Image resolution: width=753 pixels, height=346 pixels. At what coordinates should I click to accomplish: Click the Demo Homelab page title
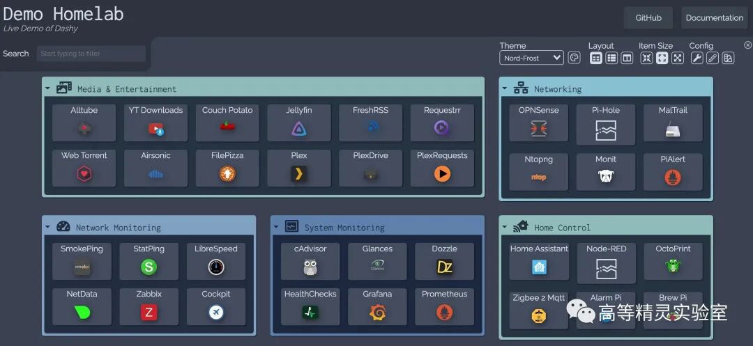pos(63,13)
